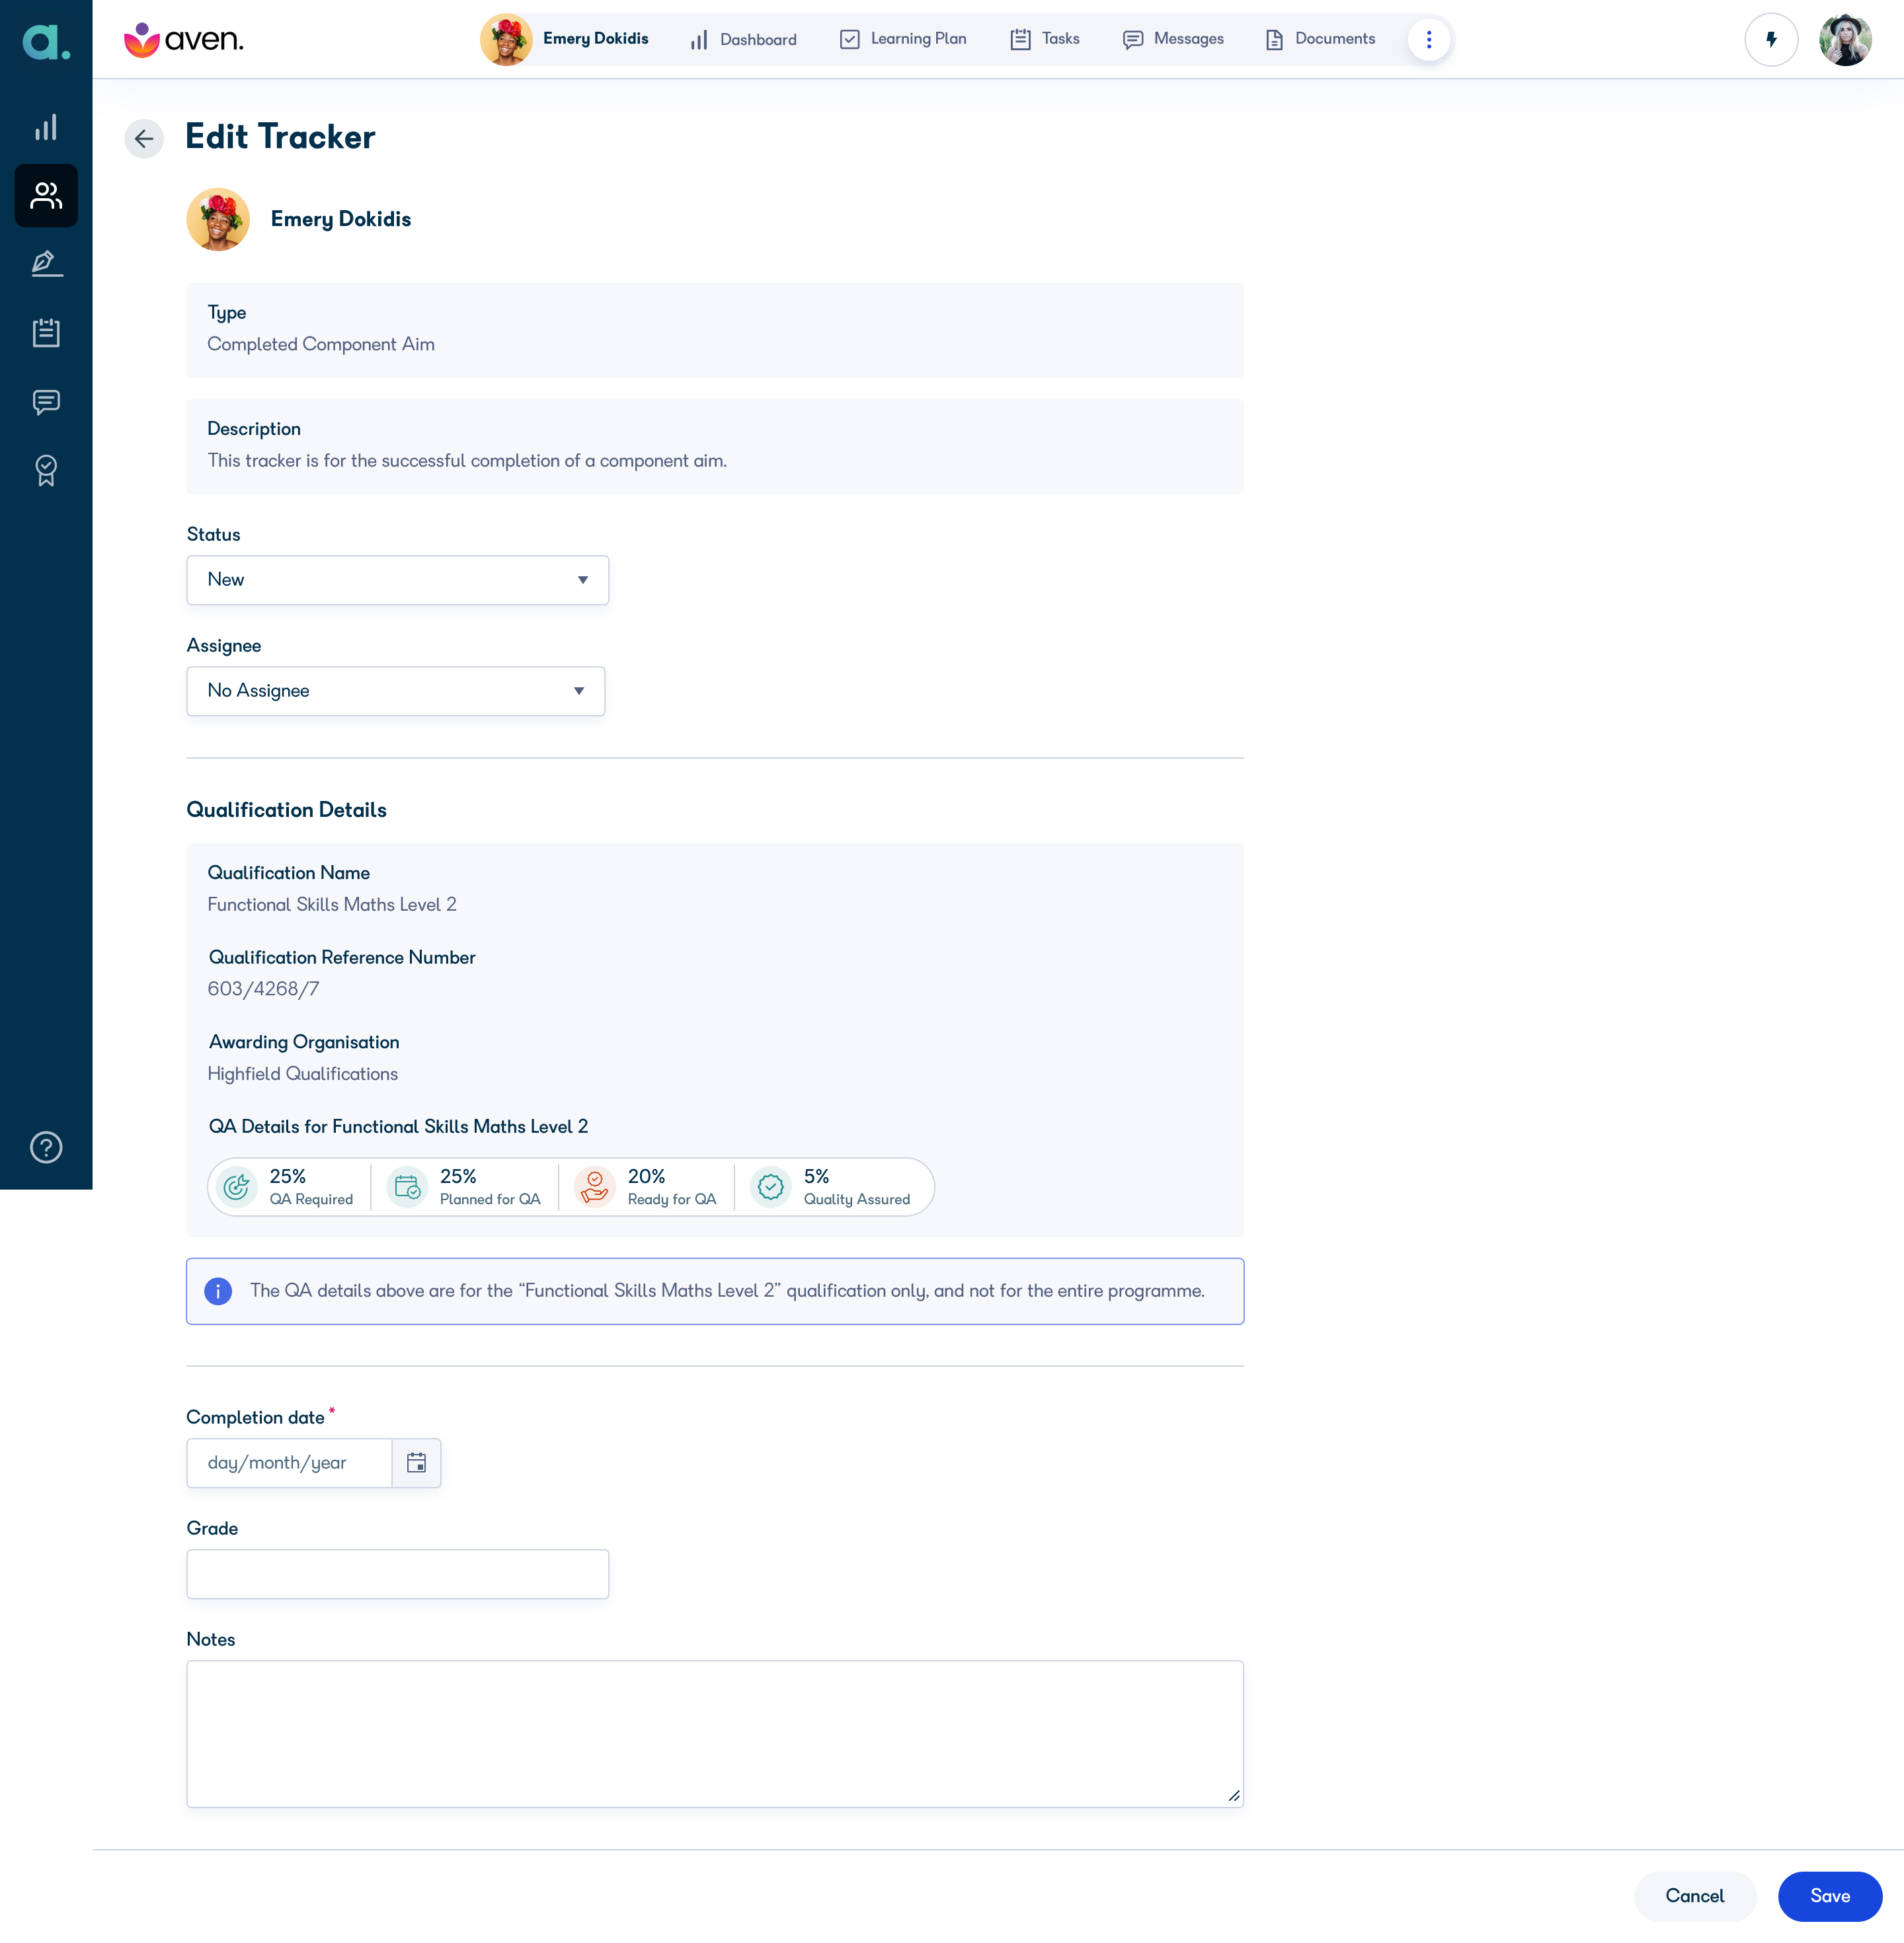The image size is (1904, 1943).
Task: Click 'Highfield Qualifications' awarding organisation text
Action: (303, 1073)
